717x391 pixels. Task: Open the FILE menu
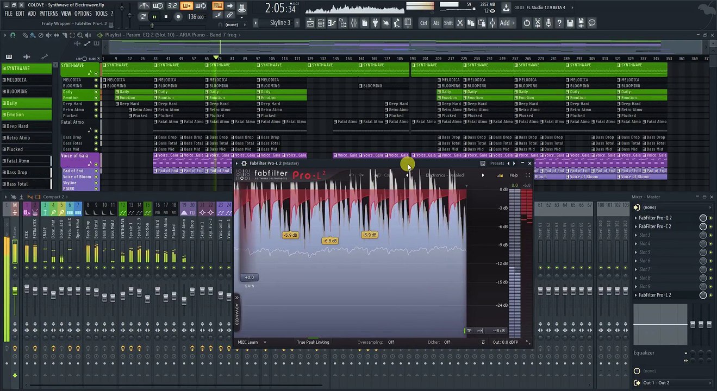[x=8, y=14]
